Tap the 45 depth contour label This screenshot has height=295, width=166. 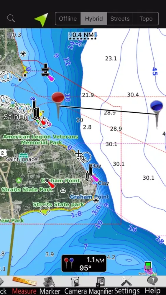click(x=155, y=71)
